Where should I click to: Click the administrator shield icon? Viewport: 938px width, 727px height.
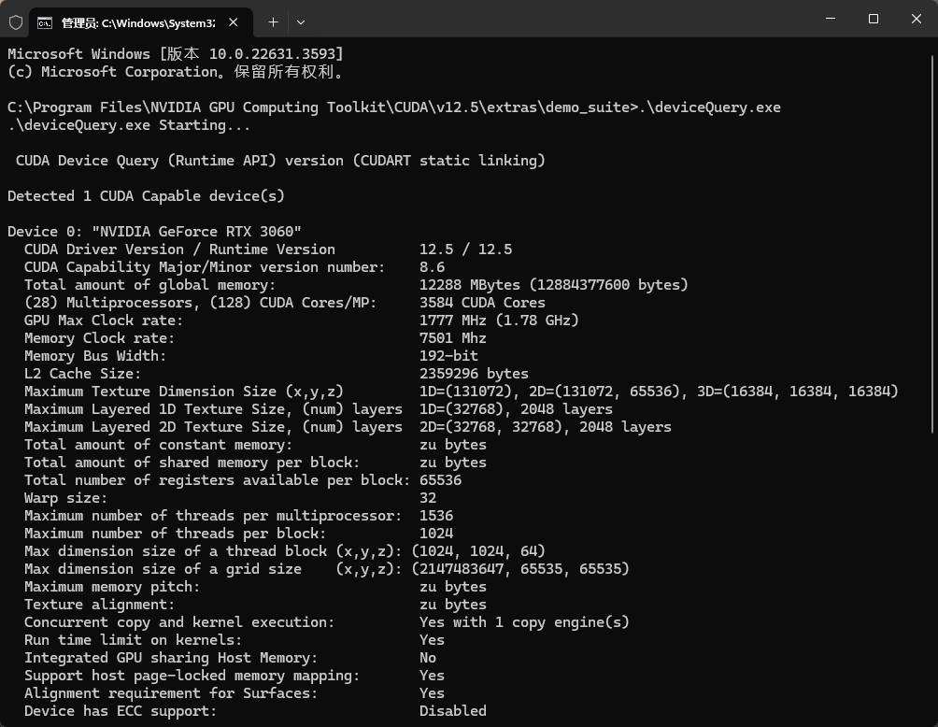click(x=15, y=21)
